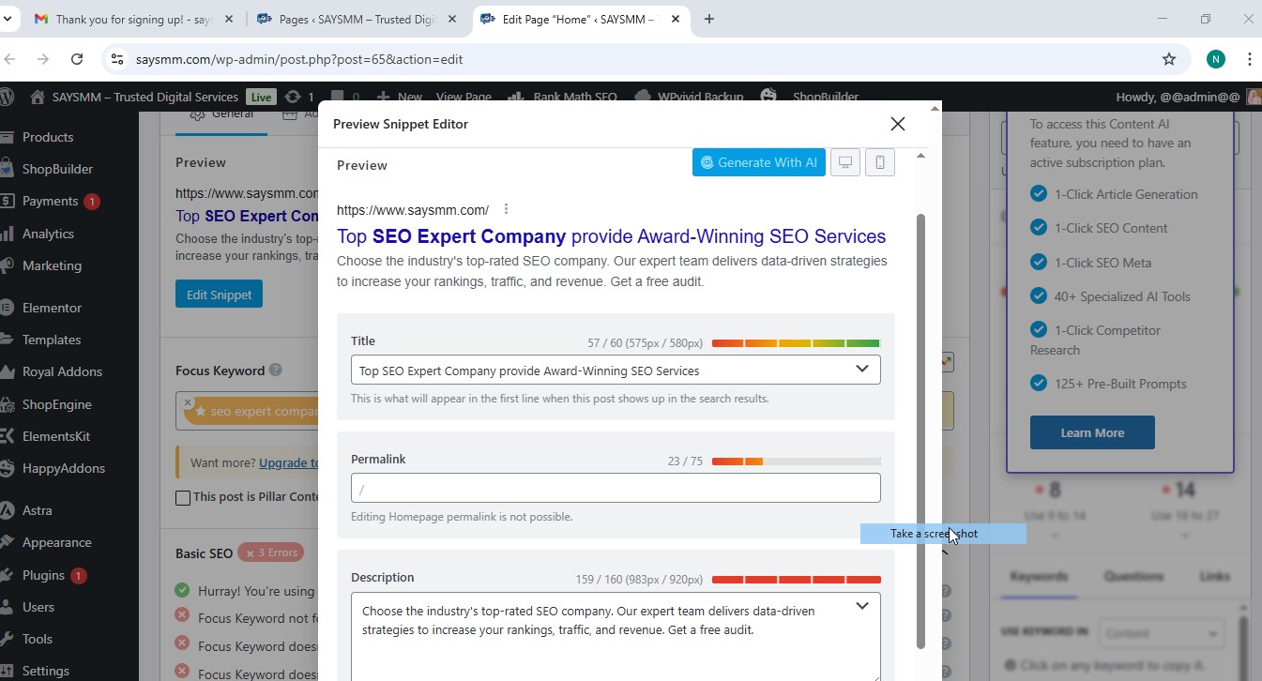Click the Title length indicator bar
This screenshot has width=1262, height=681.
tap(795, 342)
